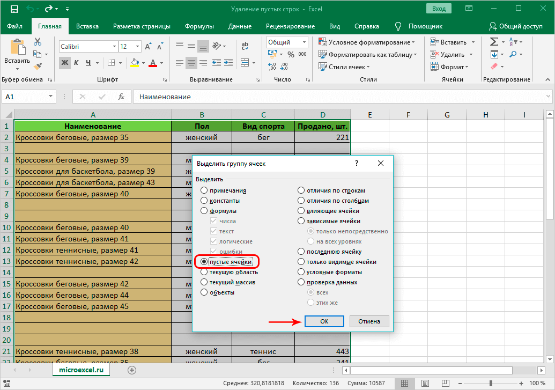555x390 pixels.
Task: Open the fill color bucket swatch
Action: (135, 63)
